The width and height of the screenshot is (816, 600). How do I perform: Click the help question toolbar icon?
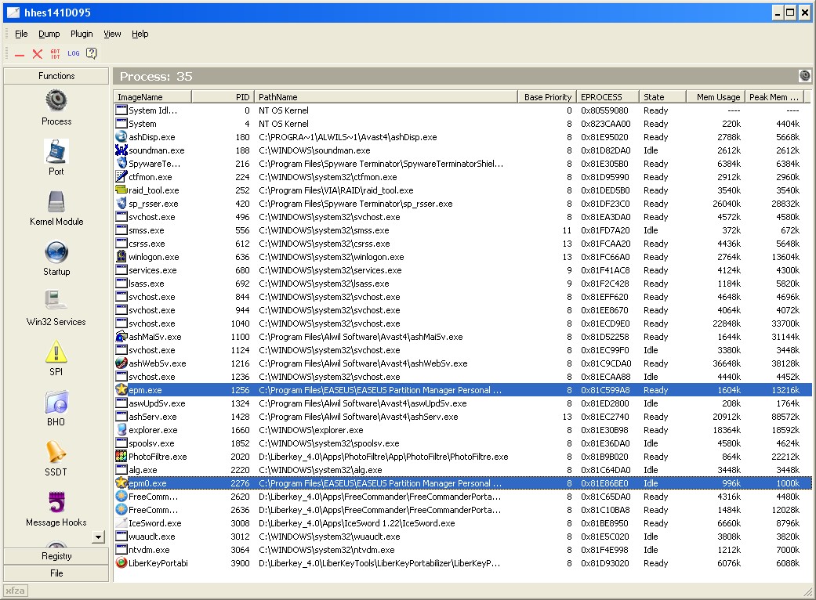(92, 53)
